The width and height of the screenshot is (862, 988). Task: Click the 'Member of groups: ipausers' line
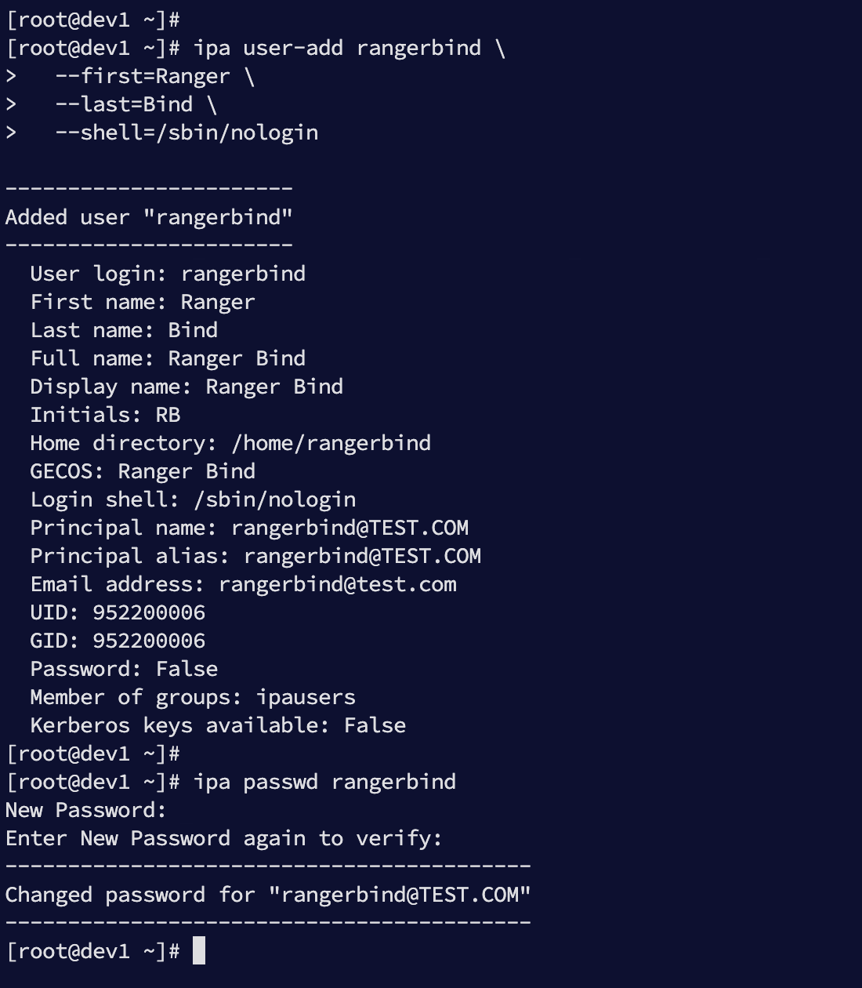(193, 697)
